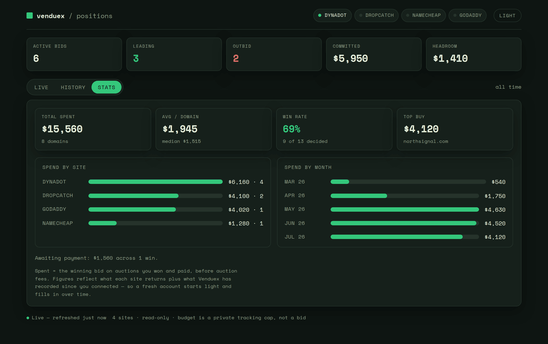Toggle the Dropcatch site filter
This screenshot has width=548, height=344.
(376, 16)
